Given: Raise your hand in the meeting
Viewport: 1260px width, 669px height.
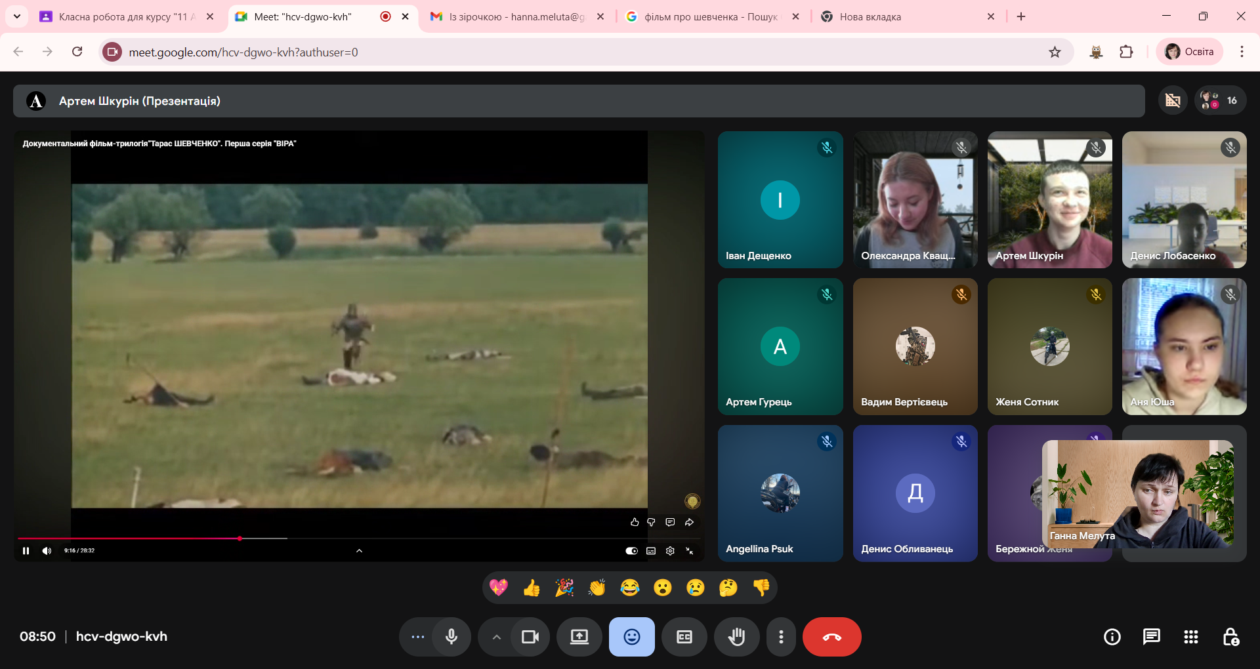Looking at the screenshot, I should pyautogui.click(x=737, y=637).
